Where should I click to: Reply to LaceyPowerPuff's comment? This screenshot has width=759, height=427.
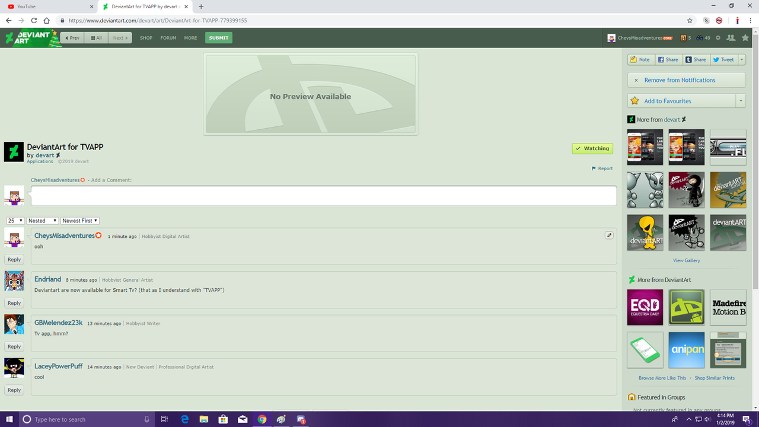(x=14, y=390)
